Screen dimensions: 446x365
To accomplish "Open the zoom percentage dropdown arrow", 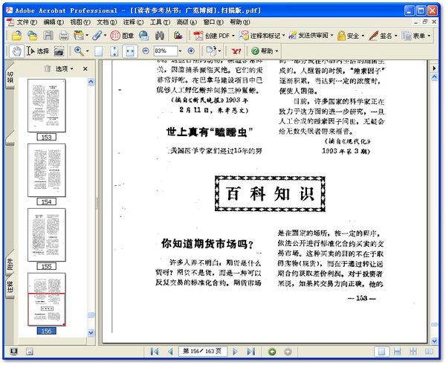I will [x=180, y=51].
